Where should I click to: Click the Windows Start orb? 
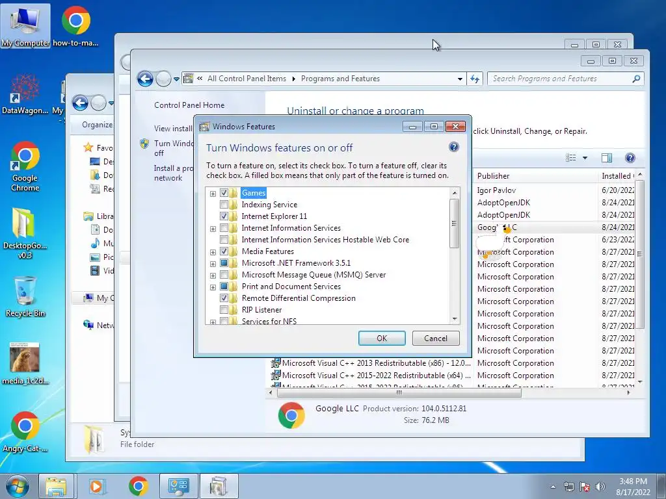click(17, 486)
